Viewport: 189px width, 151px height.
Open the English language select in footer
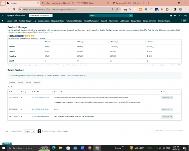click(x=29, y=131)
